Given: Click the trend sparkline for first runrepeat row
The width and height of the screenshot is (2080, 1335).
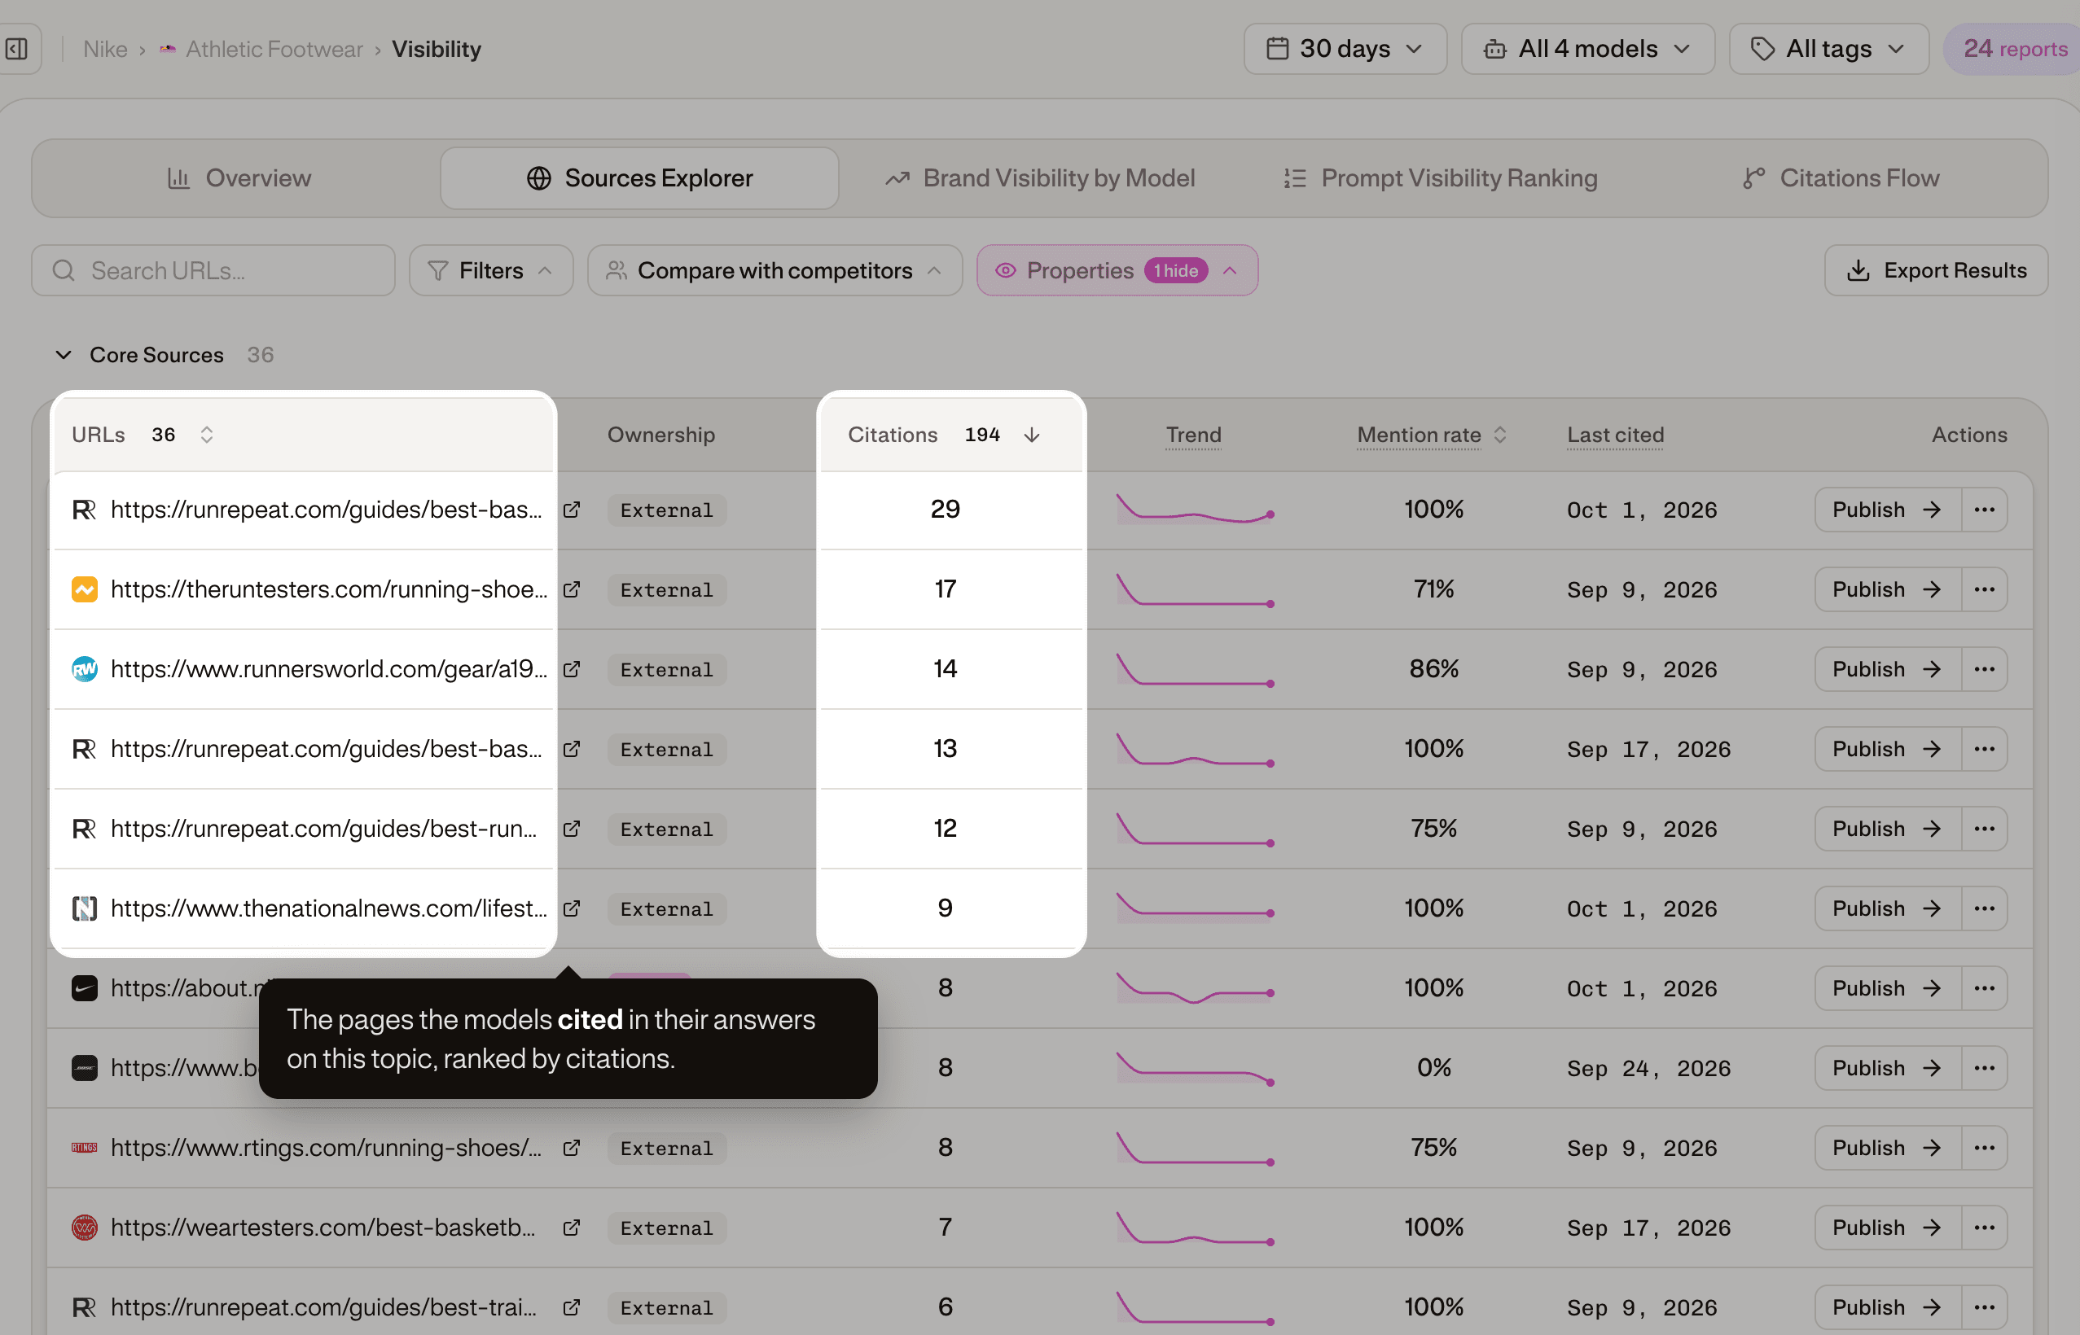Looking at the screenshot, I should click(x=1194, y=510).
